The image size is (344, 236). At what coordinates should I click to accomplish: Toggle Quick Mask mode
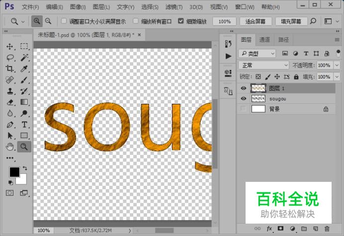(9, 193)
